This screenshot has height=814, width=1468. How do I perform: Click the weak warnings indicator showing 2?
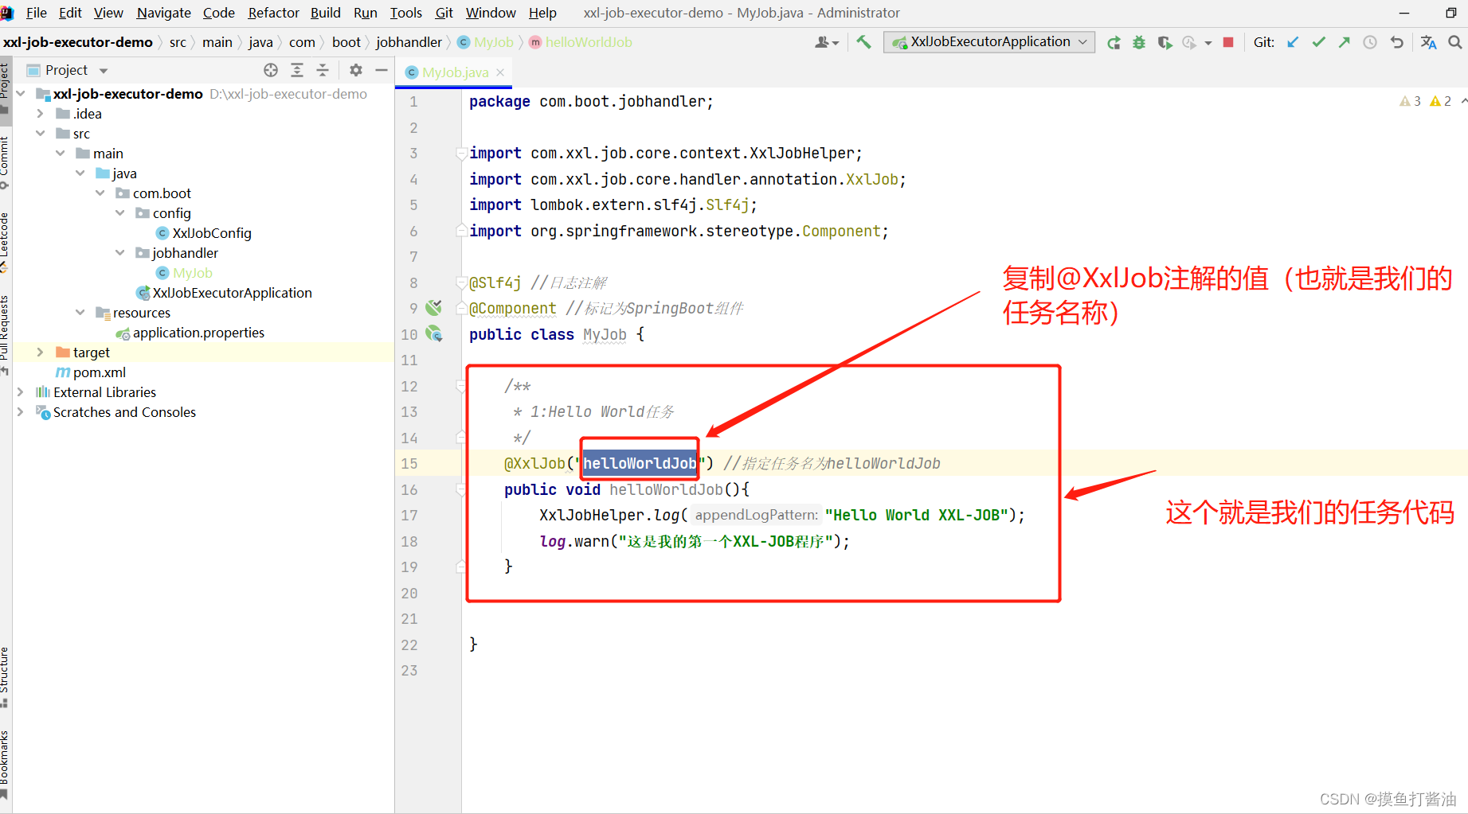pos(1441,101)
